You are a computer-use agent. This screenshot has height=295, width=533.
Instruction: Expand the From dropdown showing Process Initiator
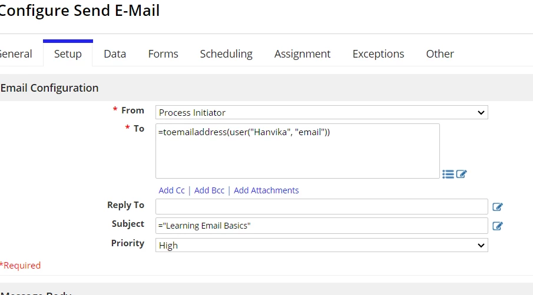(322, 113)
